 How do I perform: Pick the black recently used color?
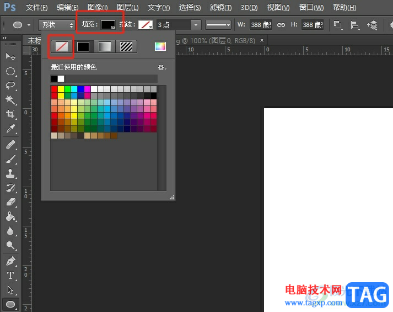click(54, 78)
